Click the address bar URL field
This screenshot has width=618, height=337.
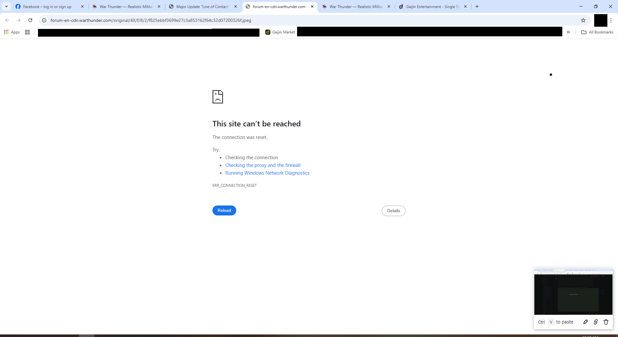(290, 20)
